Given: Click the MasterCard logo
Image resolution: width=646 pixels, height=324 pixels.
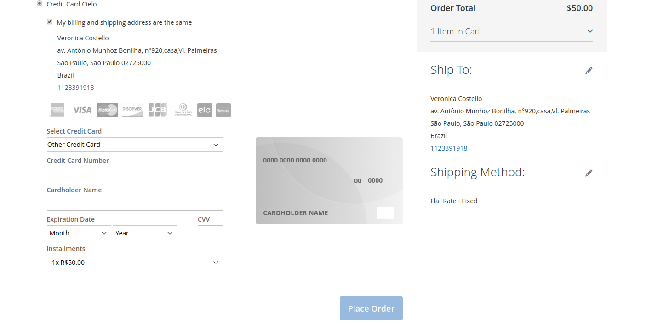Looking at the screenshot, I should pyautogui.click(x=108, y=110).
